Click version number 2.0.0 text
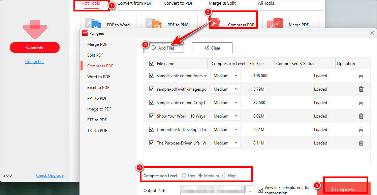The width and height of the screenshot is (377, 195). coord(7,175)
